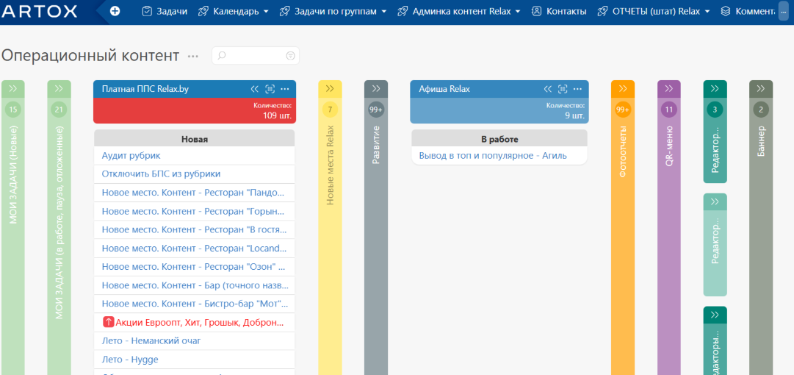Click the plus add button in header

(x=115, y=11)
